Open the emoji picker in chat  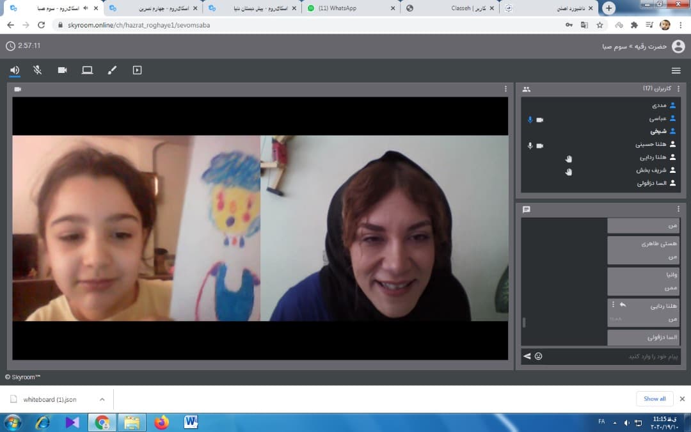click(x=539, y=356)
